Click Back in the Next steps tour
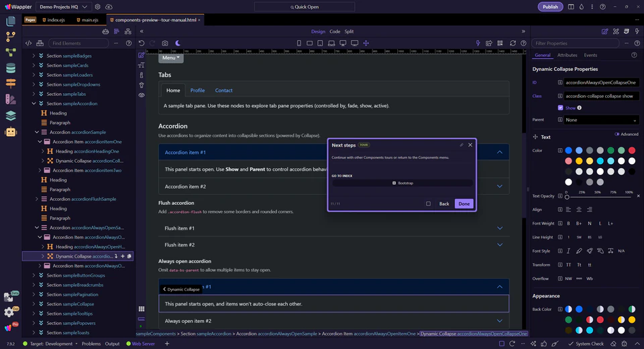 pos(444,204)
